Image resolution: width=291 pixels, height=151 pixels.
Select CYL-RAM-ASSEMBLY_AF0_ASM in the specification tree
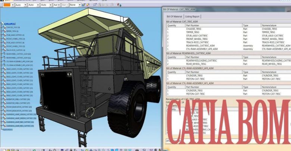(19, 62)
